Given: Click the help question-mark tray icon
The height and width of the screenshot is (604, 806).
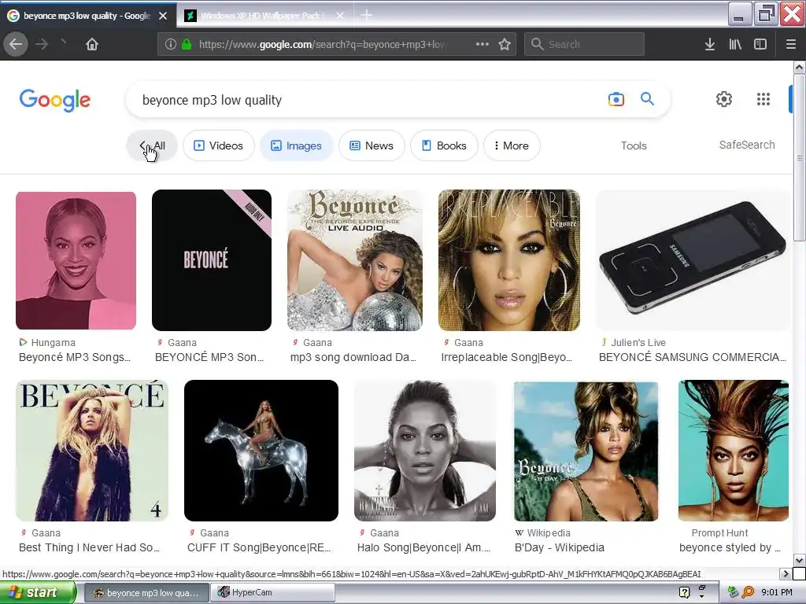Looking at the screenshot, I should (x=684, y=592).
